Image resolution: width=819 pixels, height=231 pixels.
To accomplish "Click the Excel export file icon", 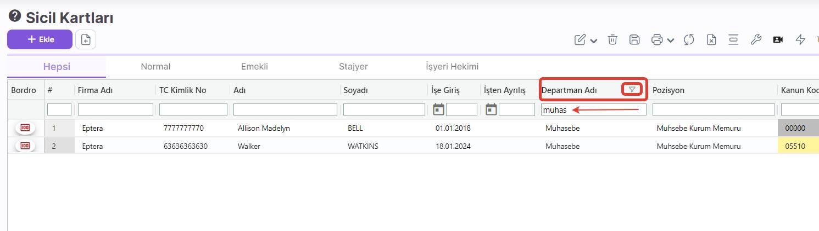I will pos(711,39).
